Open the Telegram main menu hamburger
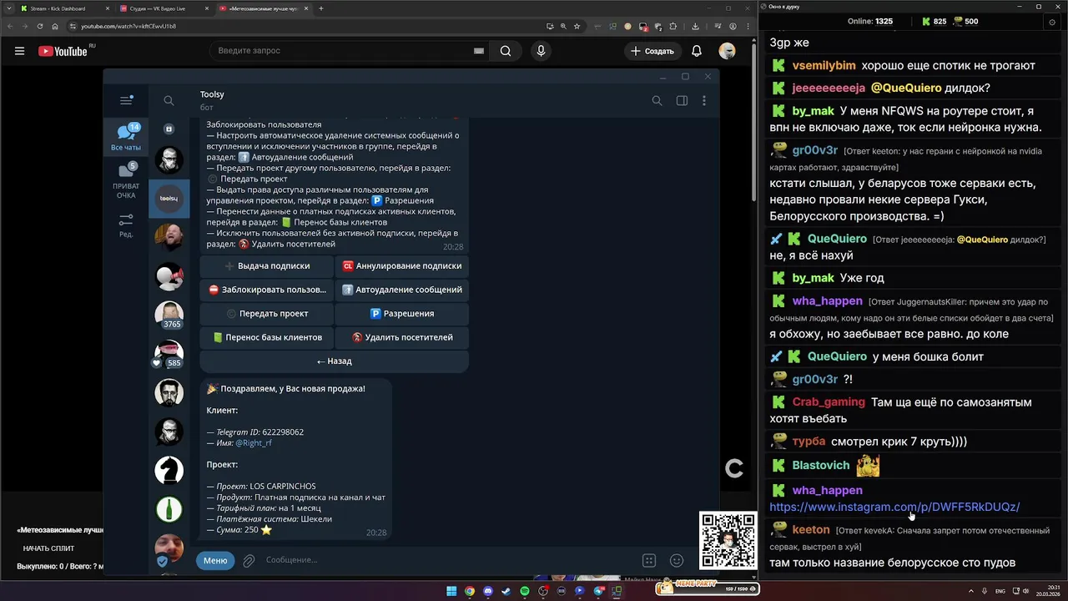The image size is (1068, 601). pos(126,100)
